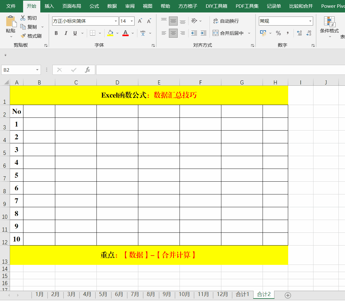Image resolution: width=345 pixels, height=301 pixels.
Task: Expand font color palette arrow
Action: pos(133,33)
